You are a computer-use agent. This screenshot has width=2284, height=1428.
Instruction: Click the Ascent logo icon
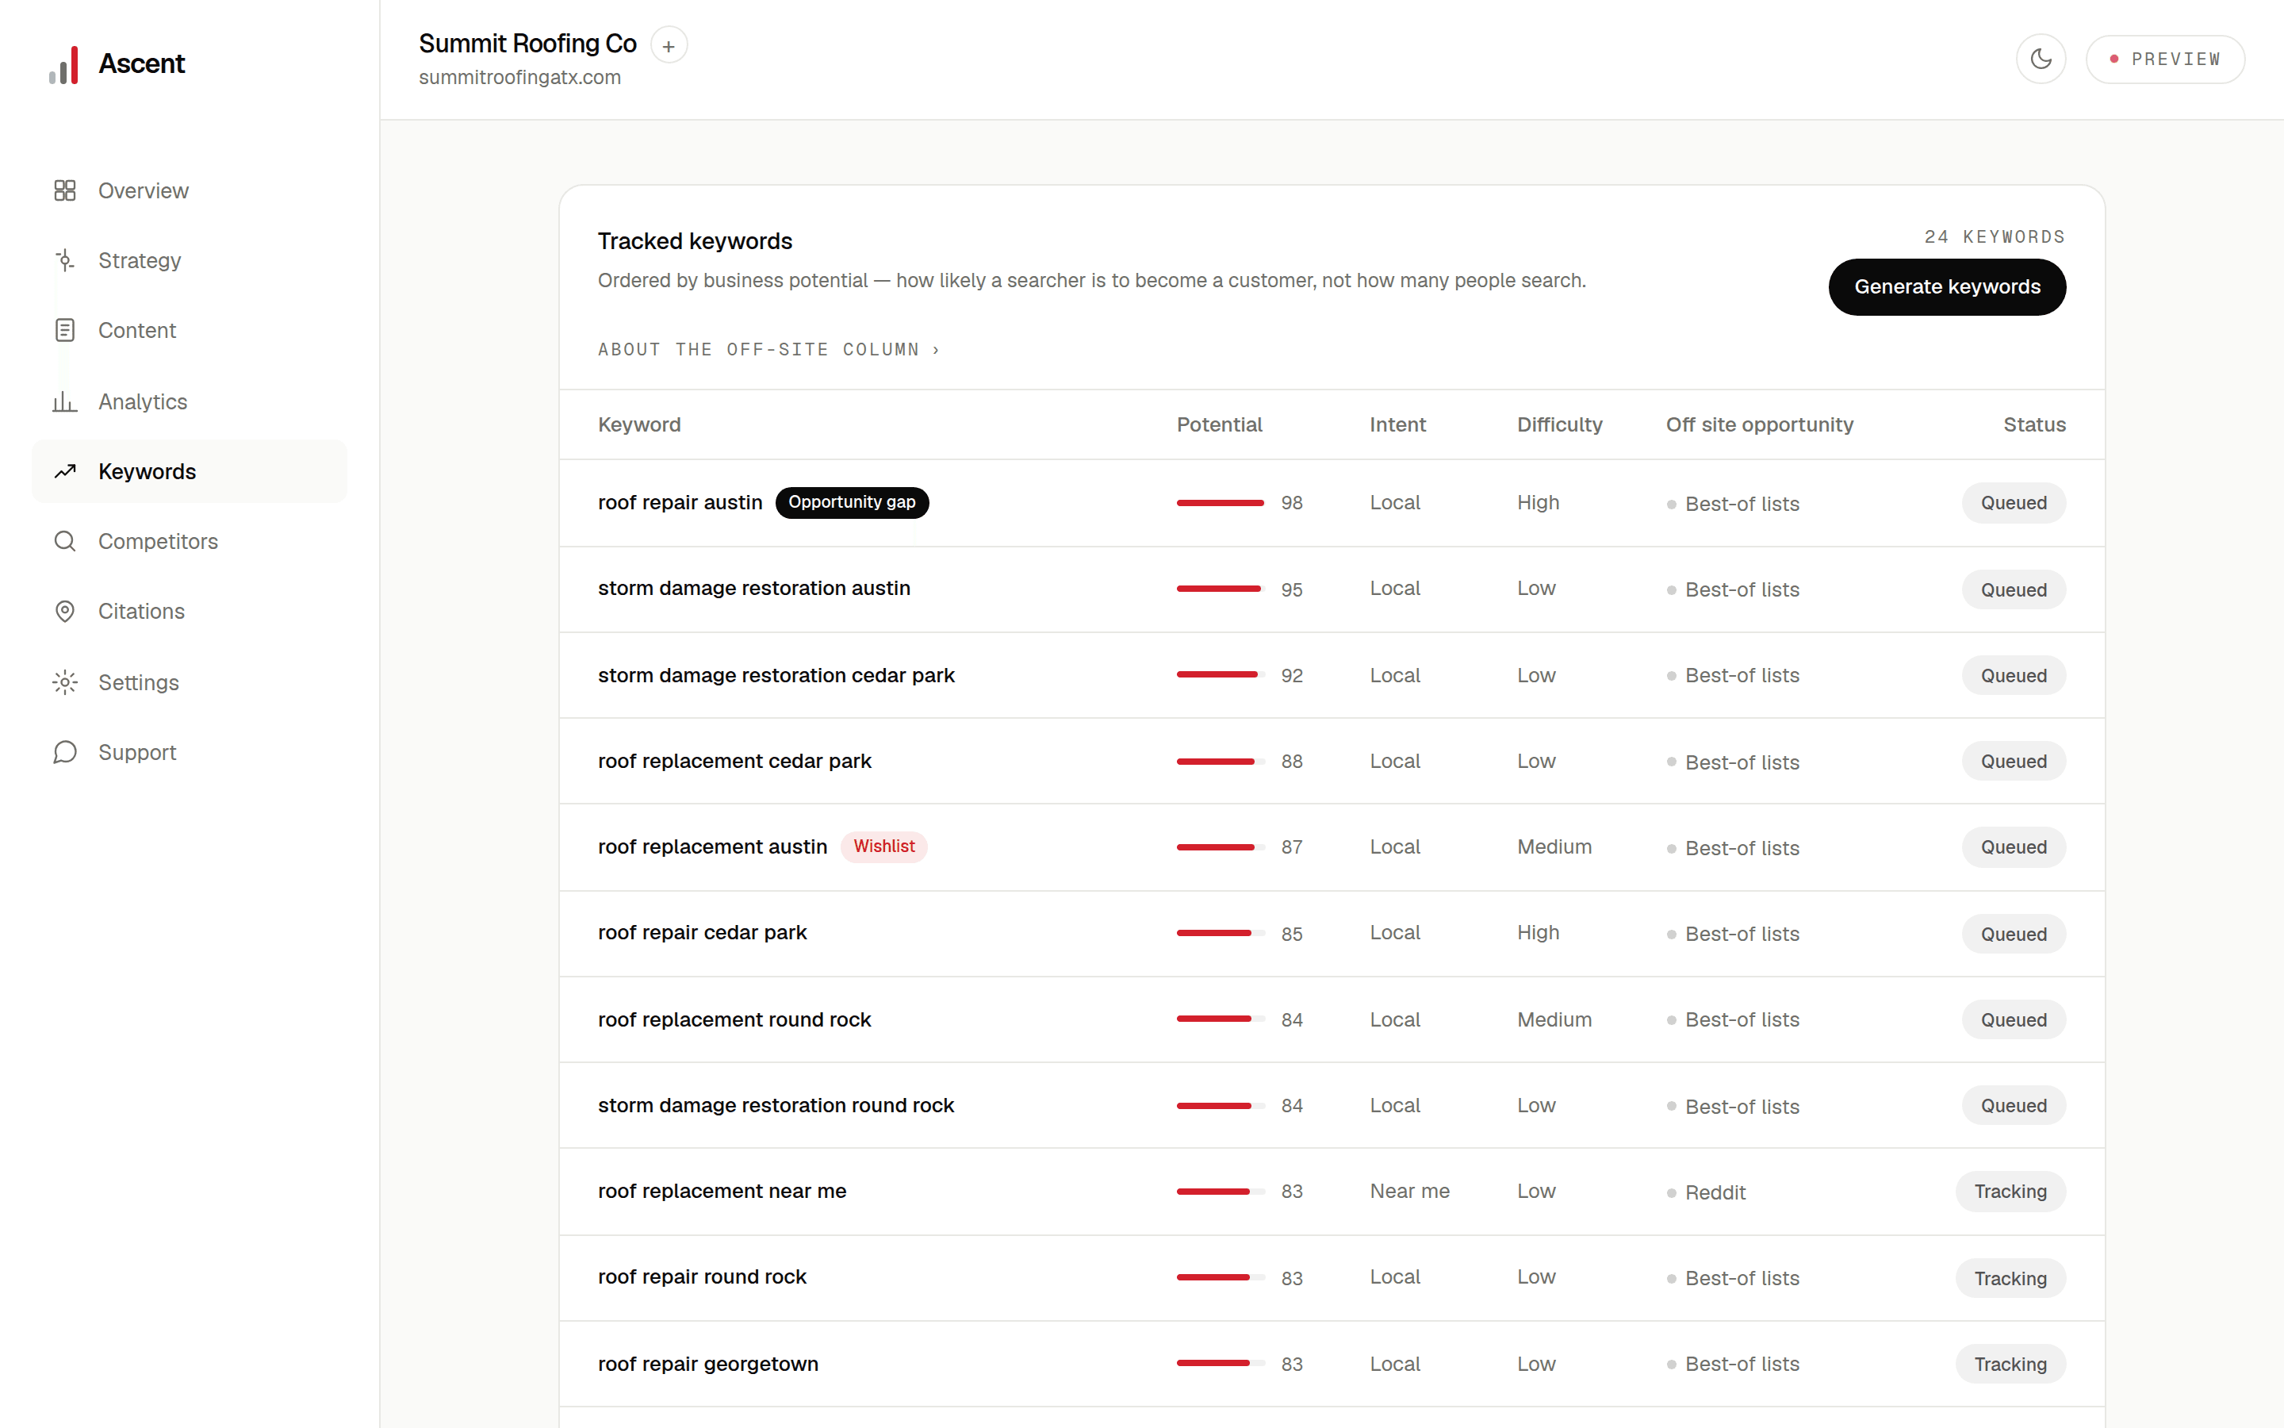[x=64, y=64]
